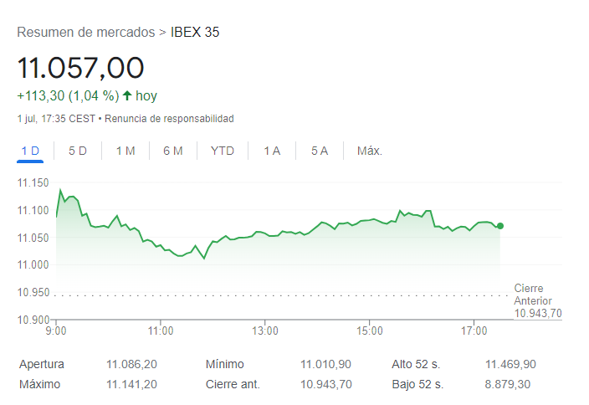Select the 1 A yearly range tab

tap(272, 151)
